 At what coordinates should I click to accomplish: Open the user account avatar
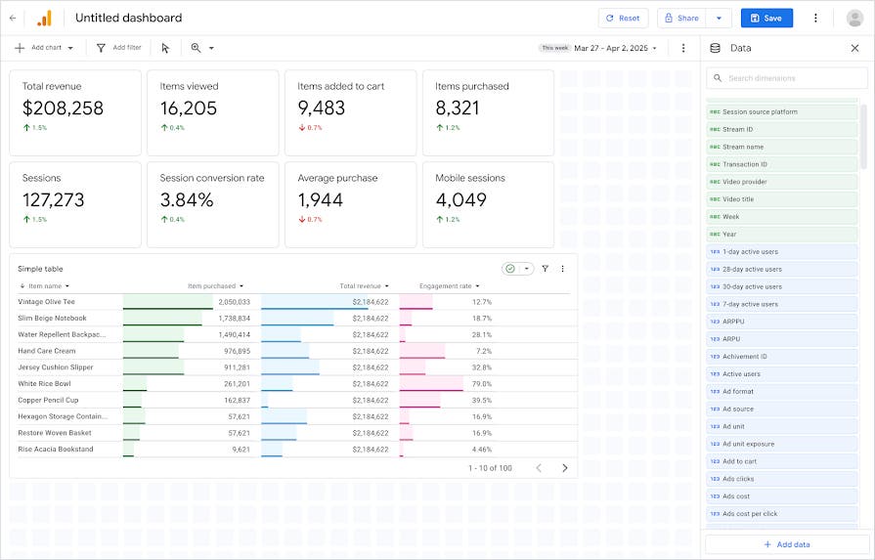854,18
